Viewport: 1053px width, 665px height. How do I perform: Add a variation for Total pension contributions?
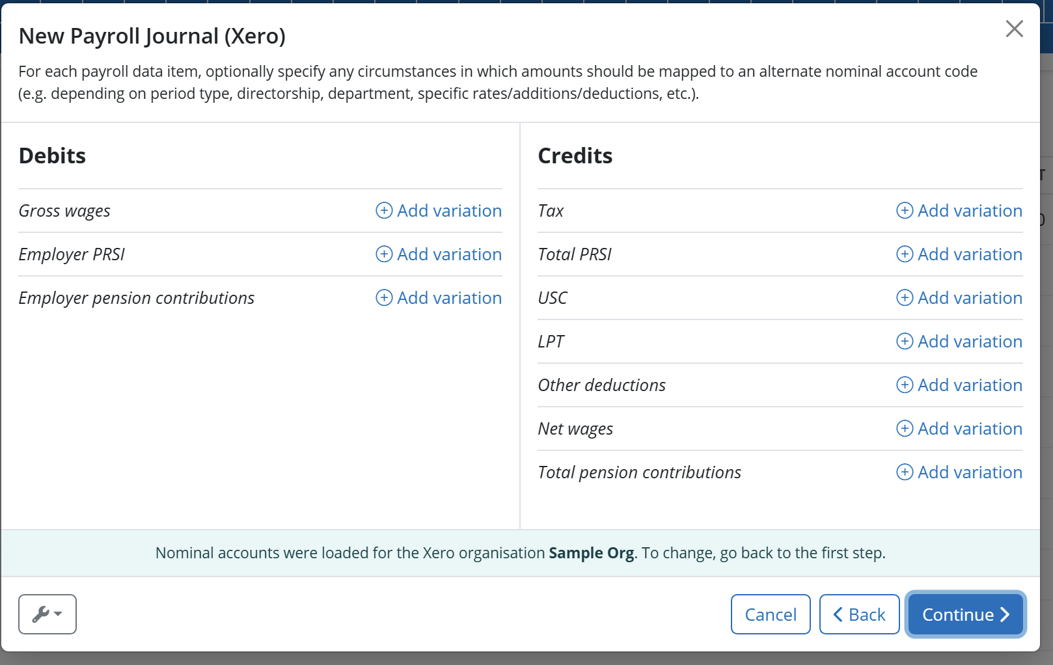tap(958, 472)
